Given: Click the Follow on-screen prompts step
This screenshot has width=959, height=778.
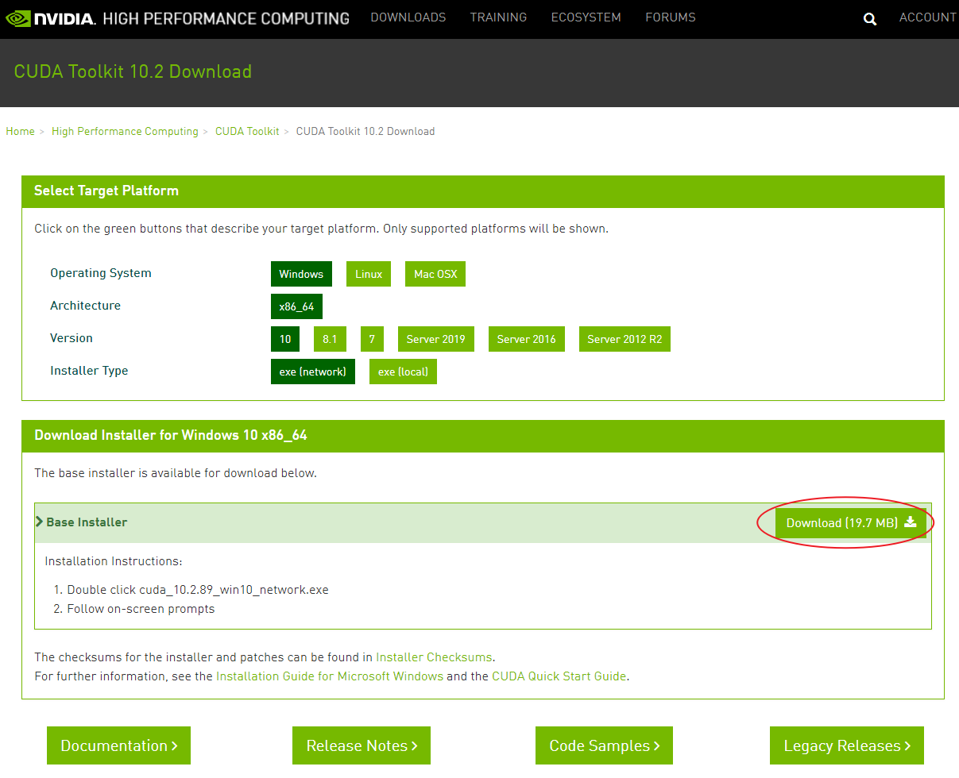Looking at the screenshot, I should (x=141, y=609).
